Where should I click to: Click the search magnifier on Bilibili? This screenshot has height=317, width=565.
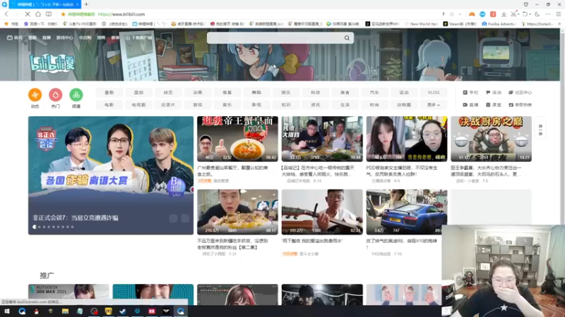pos(347,38)
